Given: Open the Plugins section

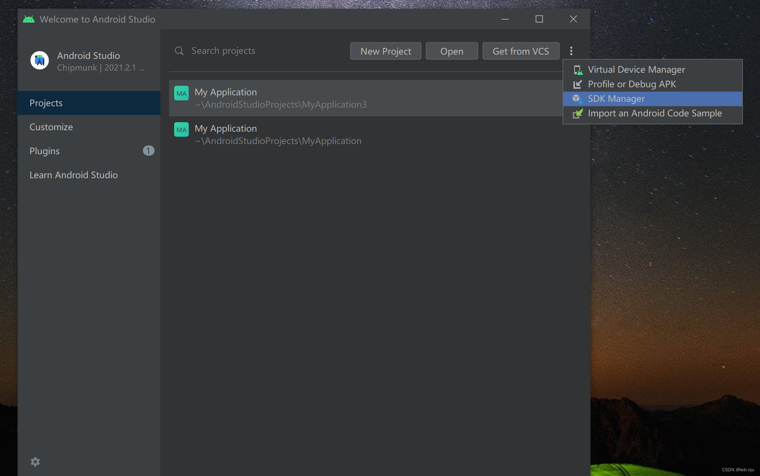Looking at the screenshot, I should click(x=45, y=151).
